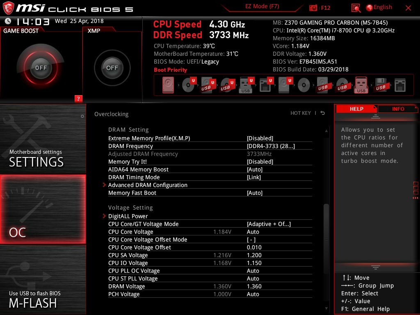Select the USB floppy boot device icon
Screen dimensions: 420x315
coord(381,85)
